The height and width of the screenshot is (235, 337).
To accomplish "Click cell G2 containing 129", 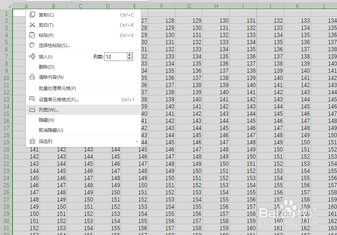I will (189, 21).
